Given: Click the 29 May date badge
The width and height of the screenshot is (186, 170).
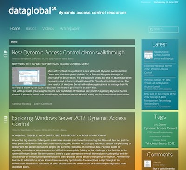Looking at the screenshot, I should [x=6, y=119].
